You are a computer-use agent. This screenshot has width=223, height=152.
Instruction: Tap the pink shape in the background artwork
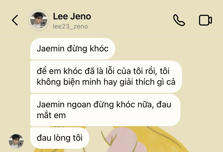125,141
